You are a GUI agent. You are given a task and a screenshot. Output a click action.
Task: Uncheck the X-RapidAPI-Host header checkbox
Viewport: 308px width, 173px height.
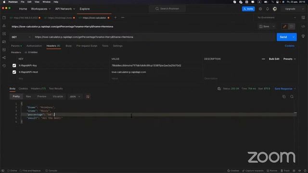coord(14,72)
